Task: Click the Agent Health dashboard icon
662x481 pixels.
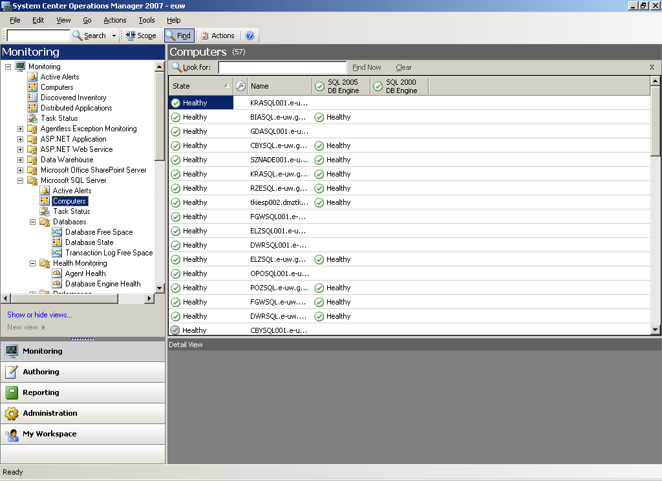Action: coord(57,273)
